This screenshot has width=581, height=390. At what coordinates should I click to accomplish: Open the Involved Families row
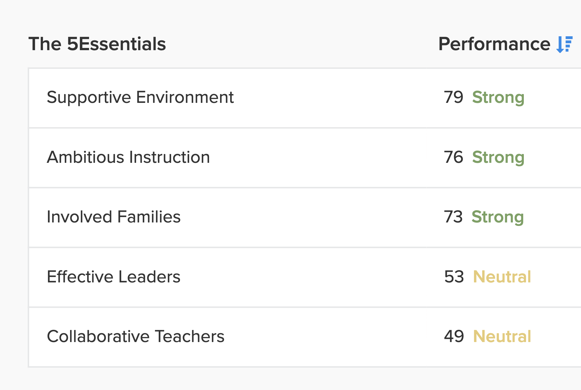click(305, 217)
